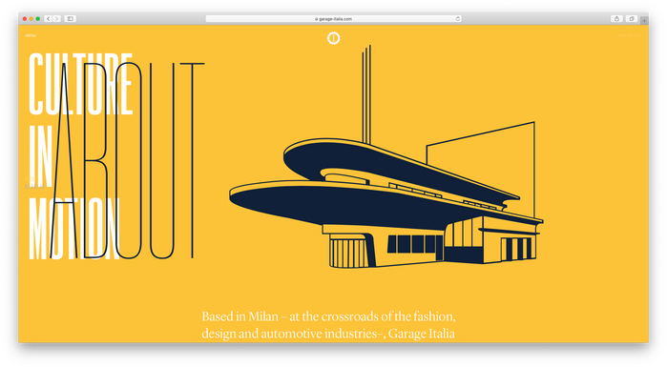This screenshot has width=667, height=367.
Task: Click the red close window button
Action: pos(25,19)
